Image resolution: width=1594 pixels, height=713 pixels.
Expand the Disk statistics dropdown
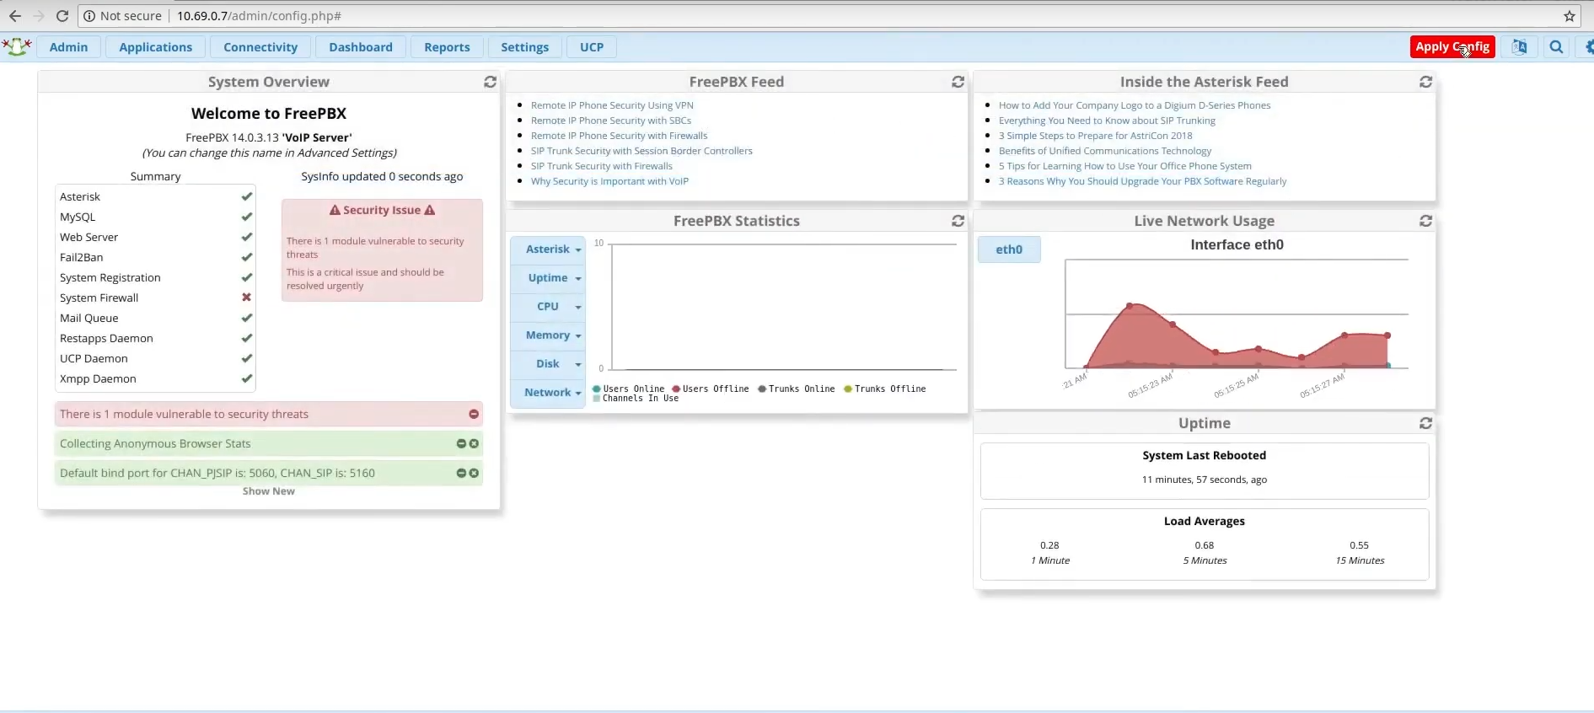548,364
